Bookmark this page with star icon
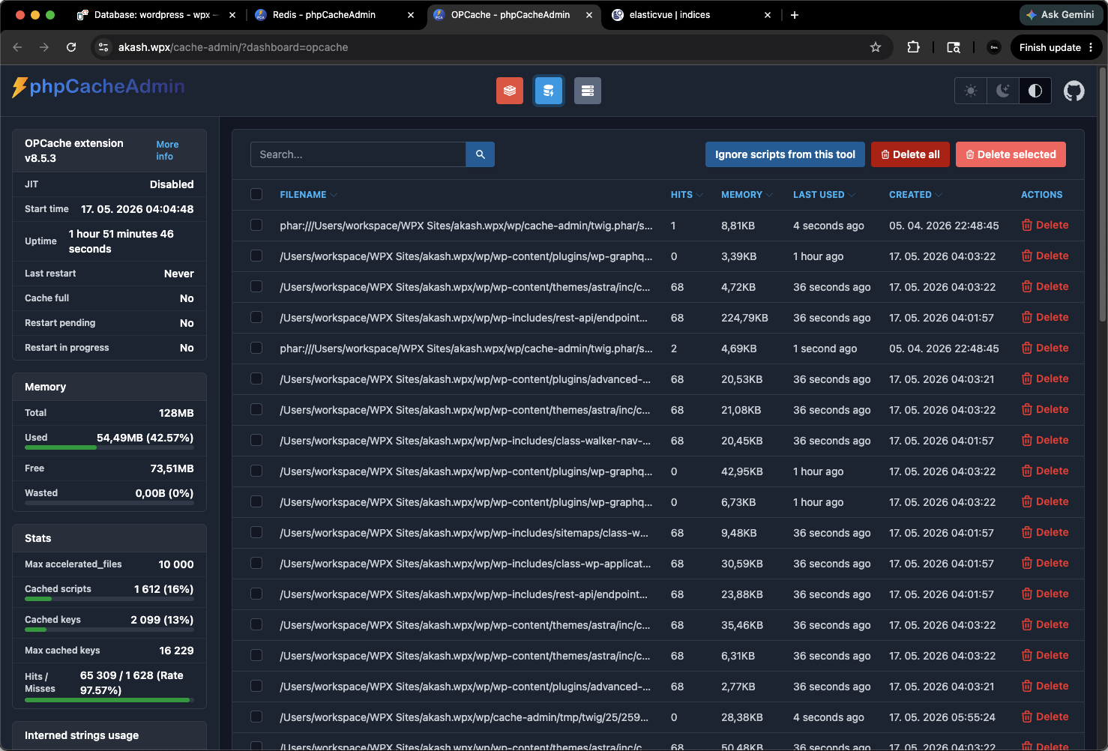 [x=876, y=47]
